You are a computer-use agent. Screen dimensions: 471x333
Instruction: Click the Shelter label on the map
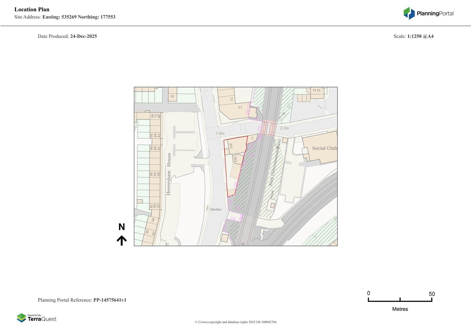216,209
